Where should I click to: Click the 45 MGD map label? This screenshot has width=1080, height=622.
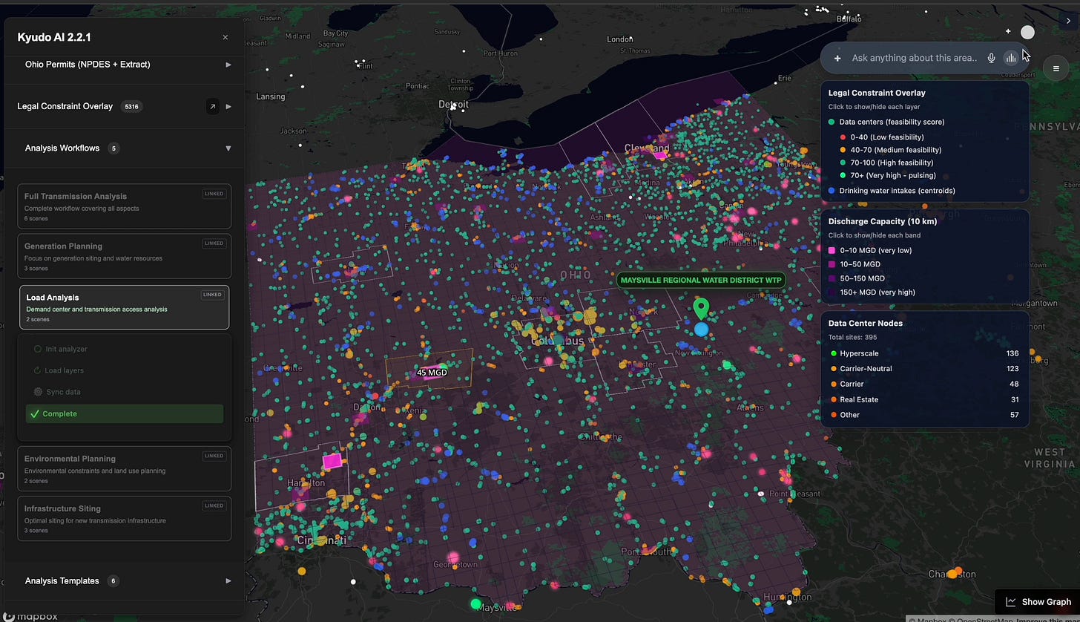point(432,373)
